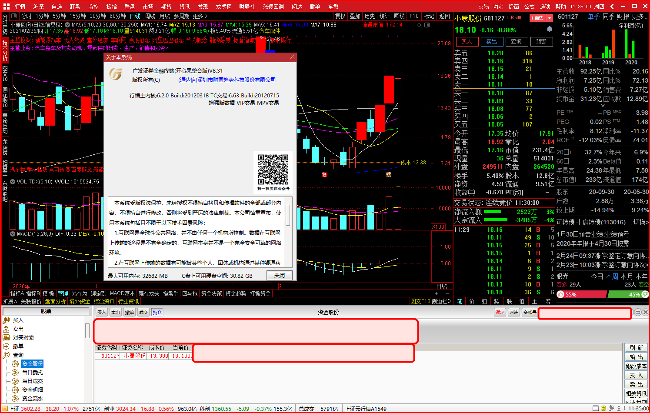Click the 价 tab icon under quote panel

(x=472, y=301)
